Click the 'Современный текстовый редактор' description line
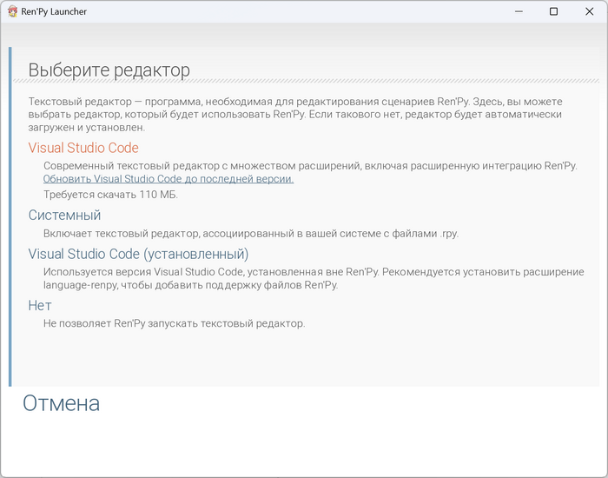The height and width of the screenshot is (478, 608). [309, 165]
